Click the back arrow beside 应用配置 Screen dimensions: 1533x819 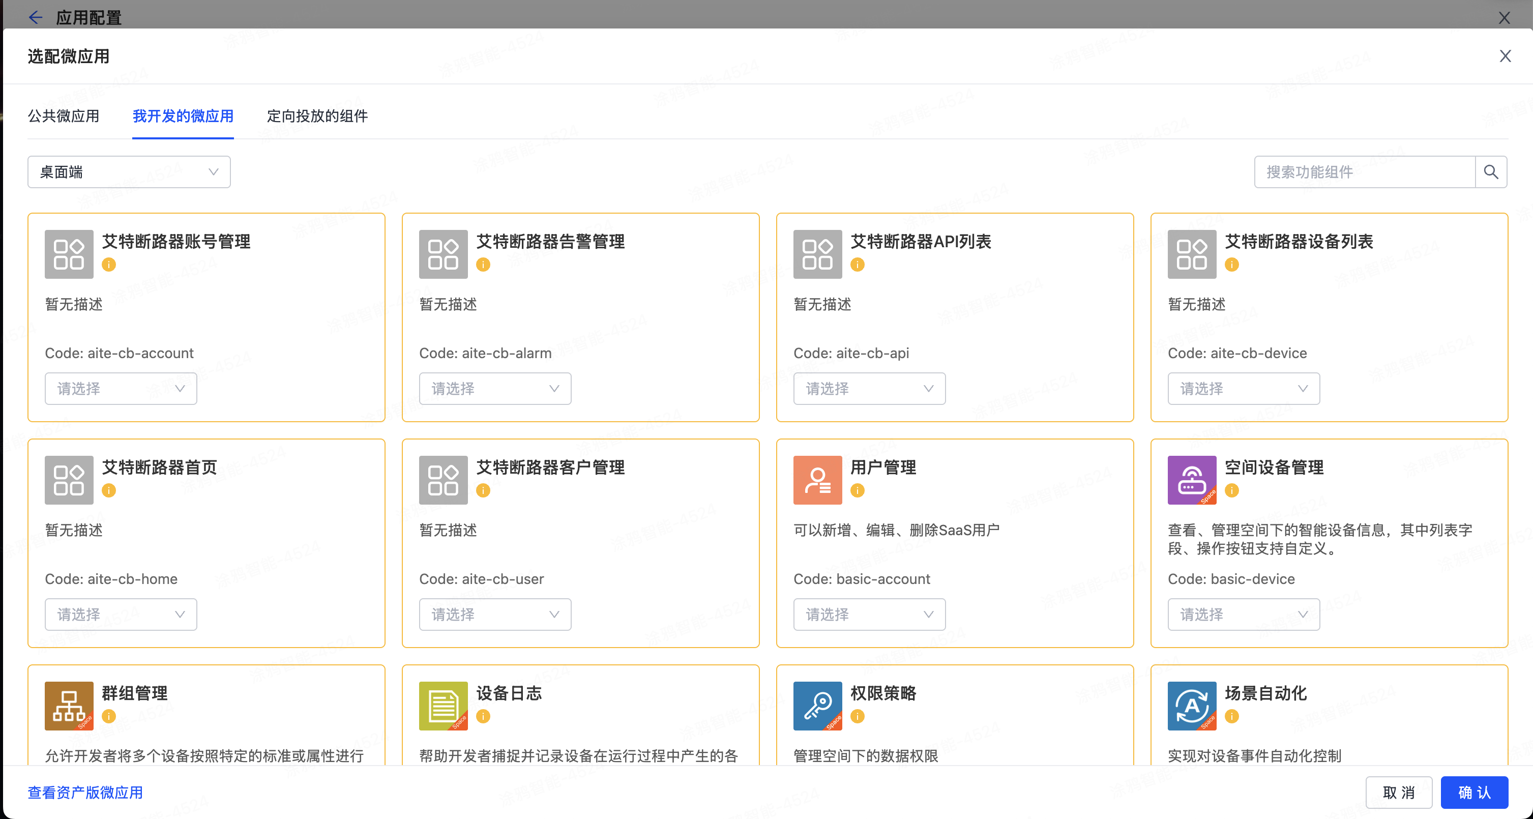pos(36,17)
